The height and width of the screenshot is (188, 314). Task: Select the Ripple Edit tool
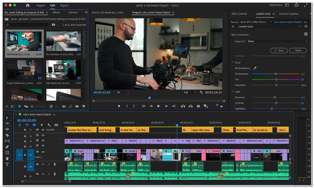pos(7,130)
